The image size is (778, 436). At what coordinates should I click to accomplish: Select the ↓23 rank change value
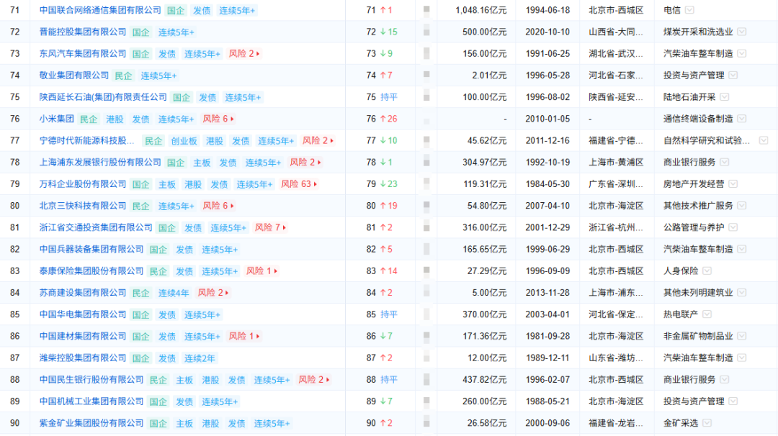pyautogui.click(x=388, y=184)
